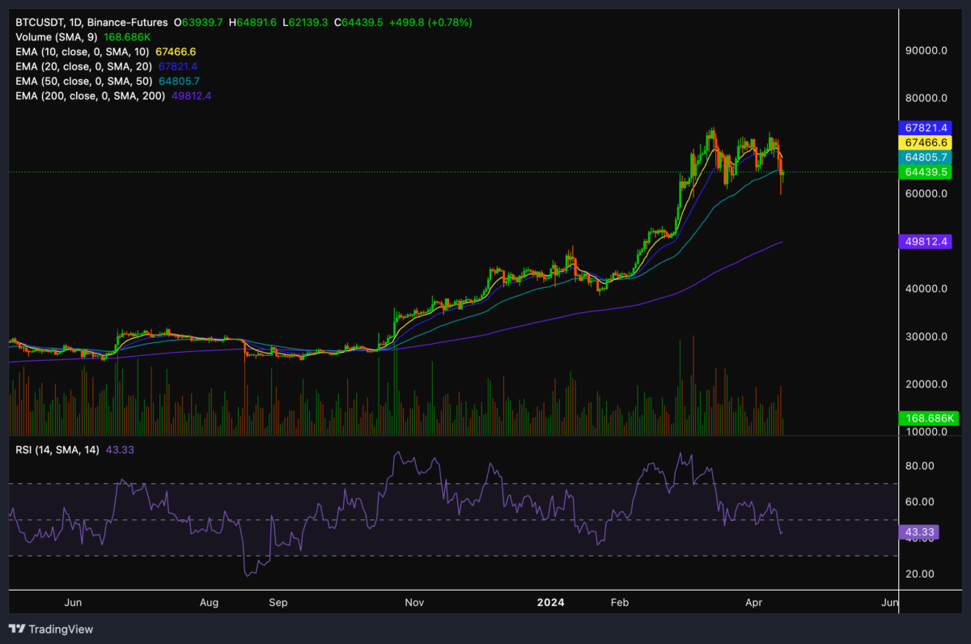The height and width of the screenshot is (644, 971).
Task: Toggle the Volume (SMA, 9) indicator
Action: [x=57, y=37]
